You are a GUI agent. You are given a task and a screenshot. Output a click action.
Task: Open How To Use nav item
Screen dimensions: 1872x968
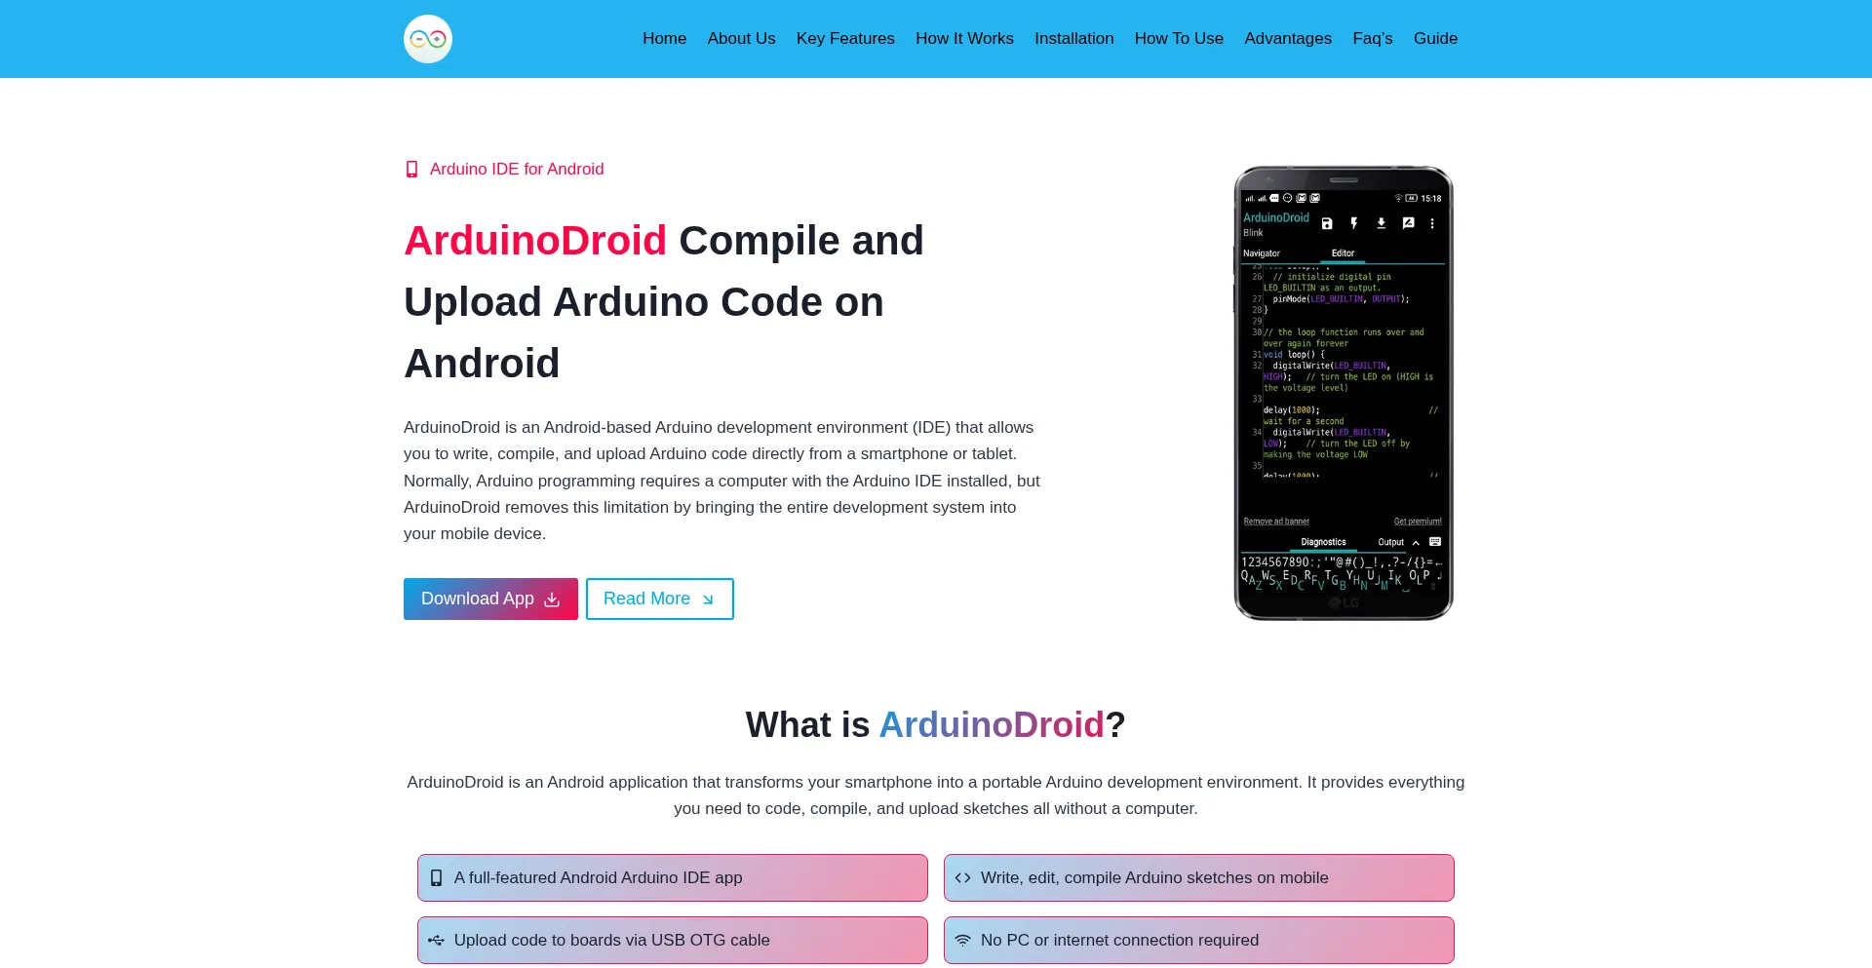click(1179, 38)
